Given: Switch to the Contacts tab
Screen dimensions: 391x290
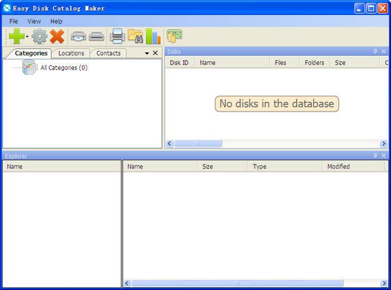Looking at the screenshot, I should (x=108, y=54).
